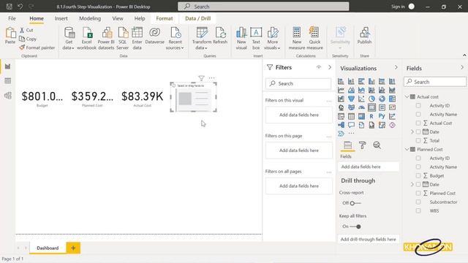Select the Pie chart visual
Image resolution: width=468 pixels, height=263 pixels.
click(371, 99)
